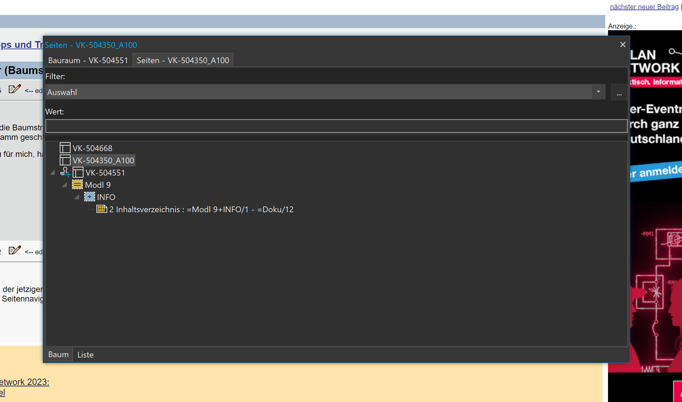This screenshot has height=402, width=682.
Task: Collapse the INFO tree node
Action: 77,197
